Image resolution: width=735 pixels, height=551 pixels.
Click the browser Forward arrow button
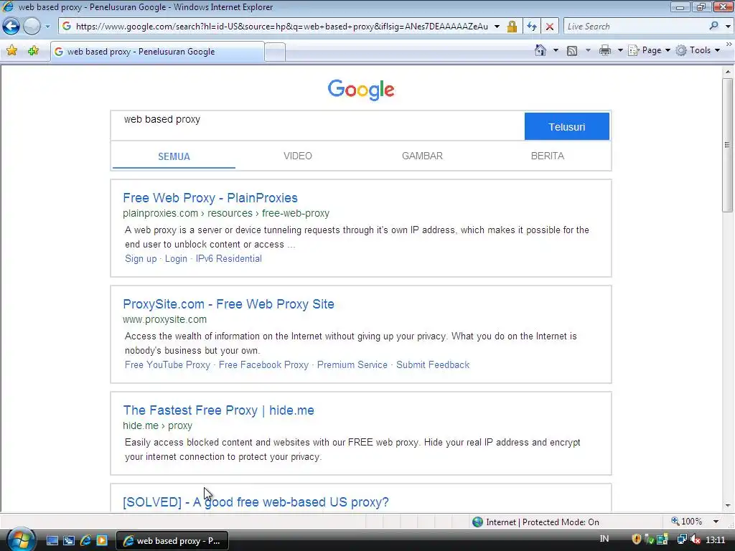[x=32, y=26]
